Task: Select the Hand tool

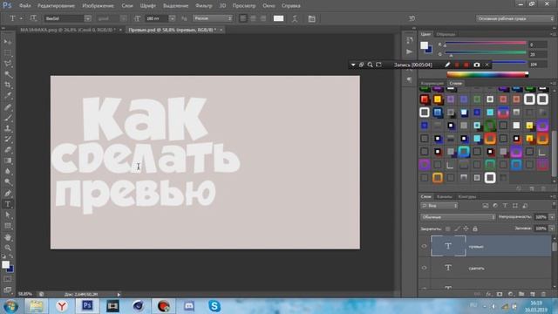Action: point(8,237)
